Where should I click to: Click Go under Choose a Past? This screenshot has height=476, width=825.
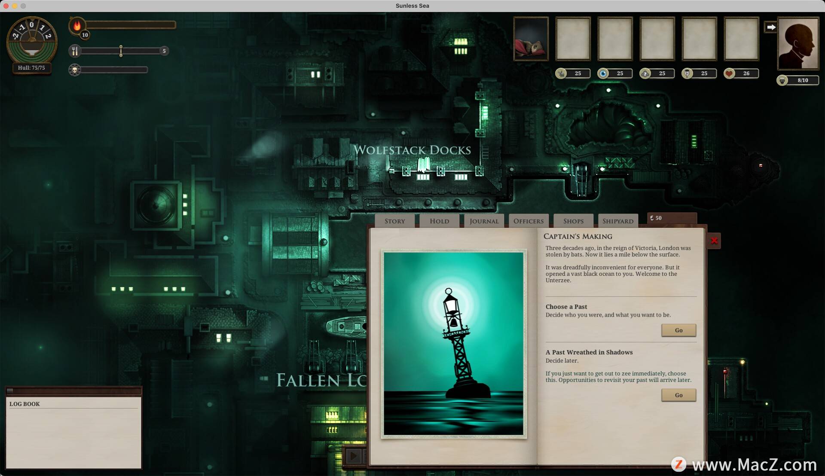point(678,330)
